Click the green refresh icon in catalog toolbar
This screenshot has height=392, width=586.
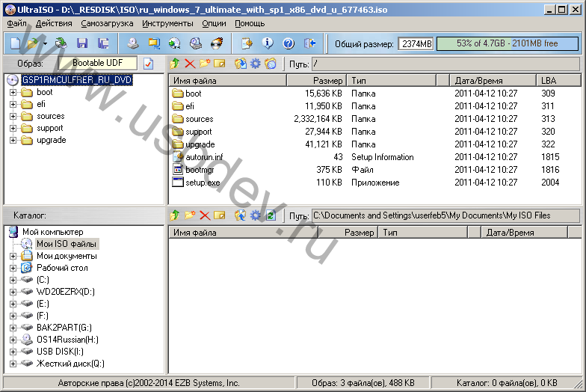[x=271, y=215]
